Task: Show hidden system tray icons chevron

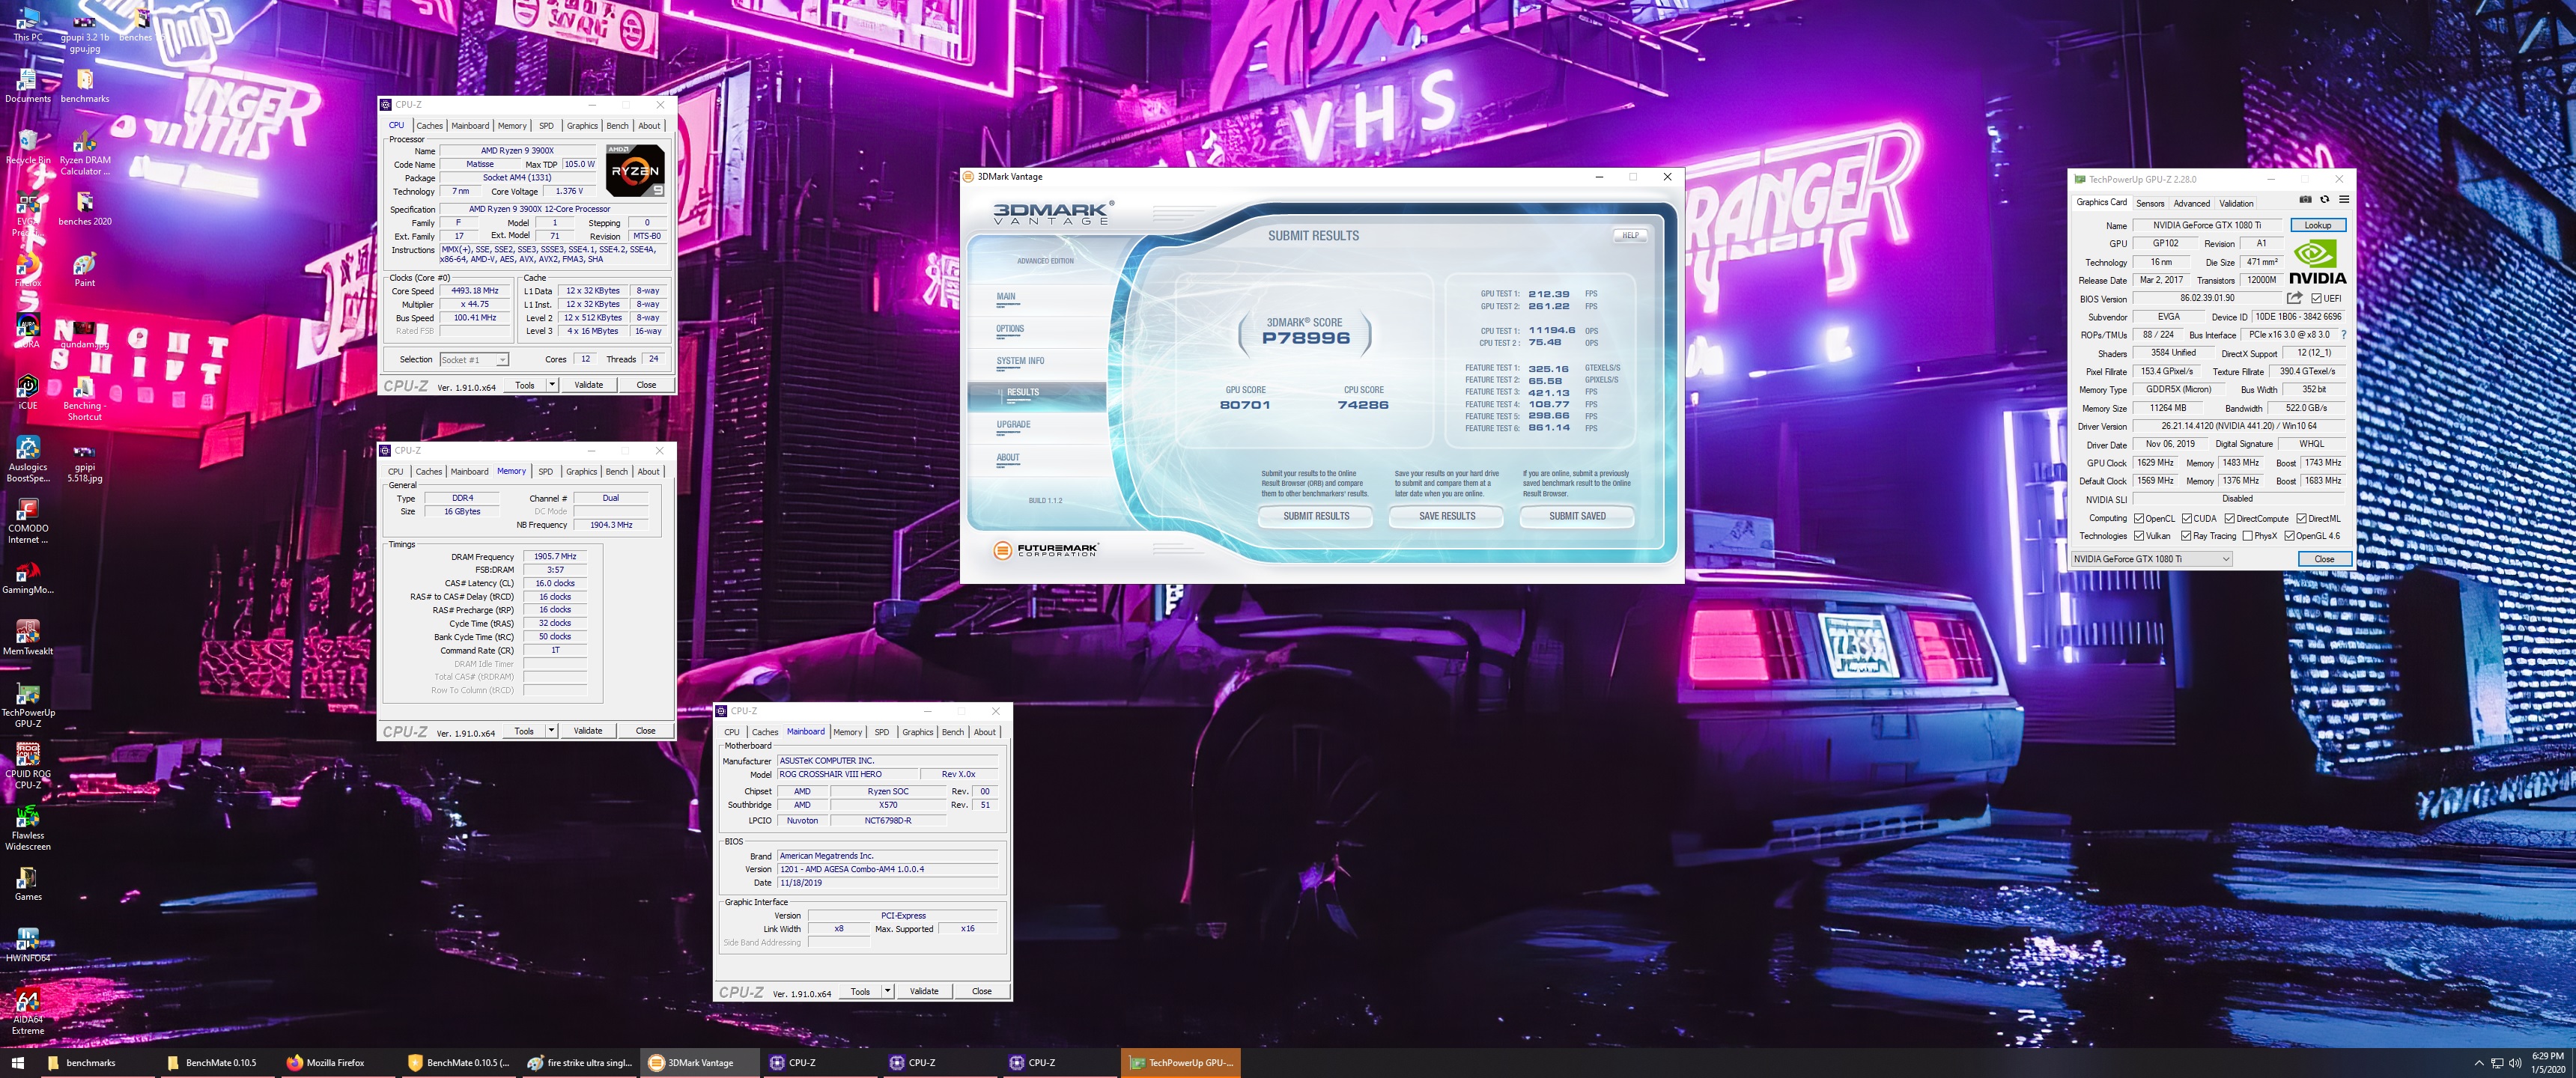Action: pos(2478,1063)
